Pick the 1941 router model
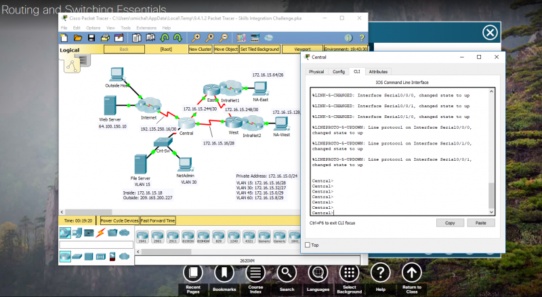 (142, 237)
